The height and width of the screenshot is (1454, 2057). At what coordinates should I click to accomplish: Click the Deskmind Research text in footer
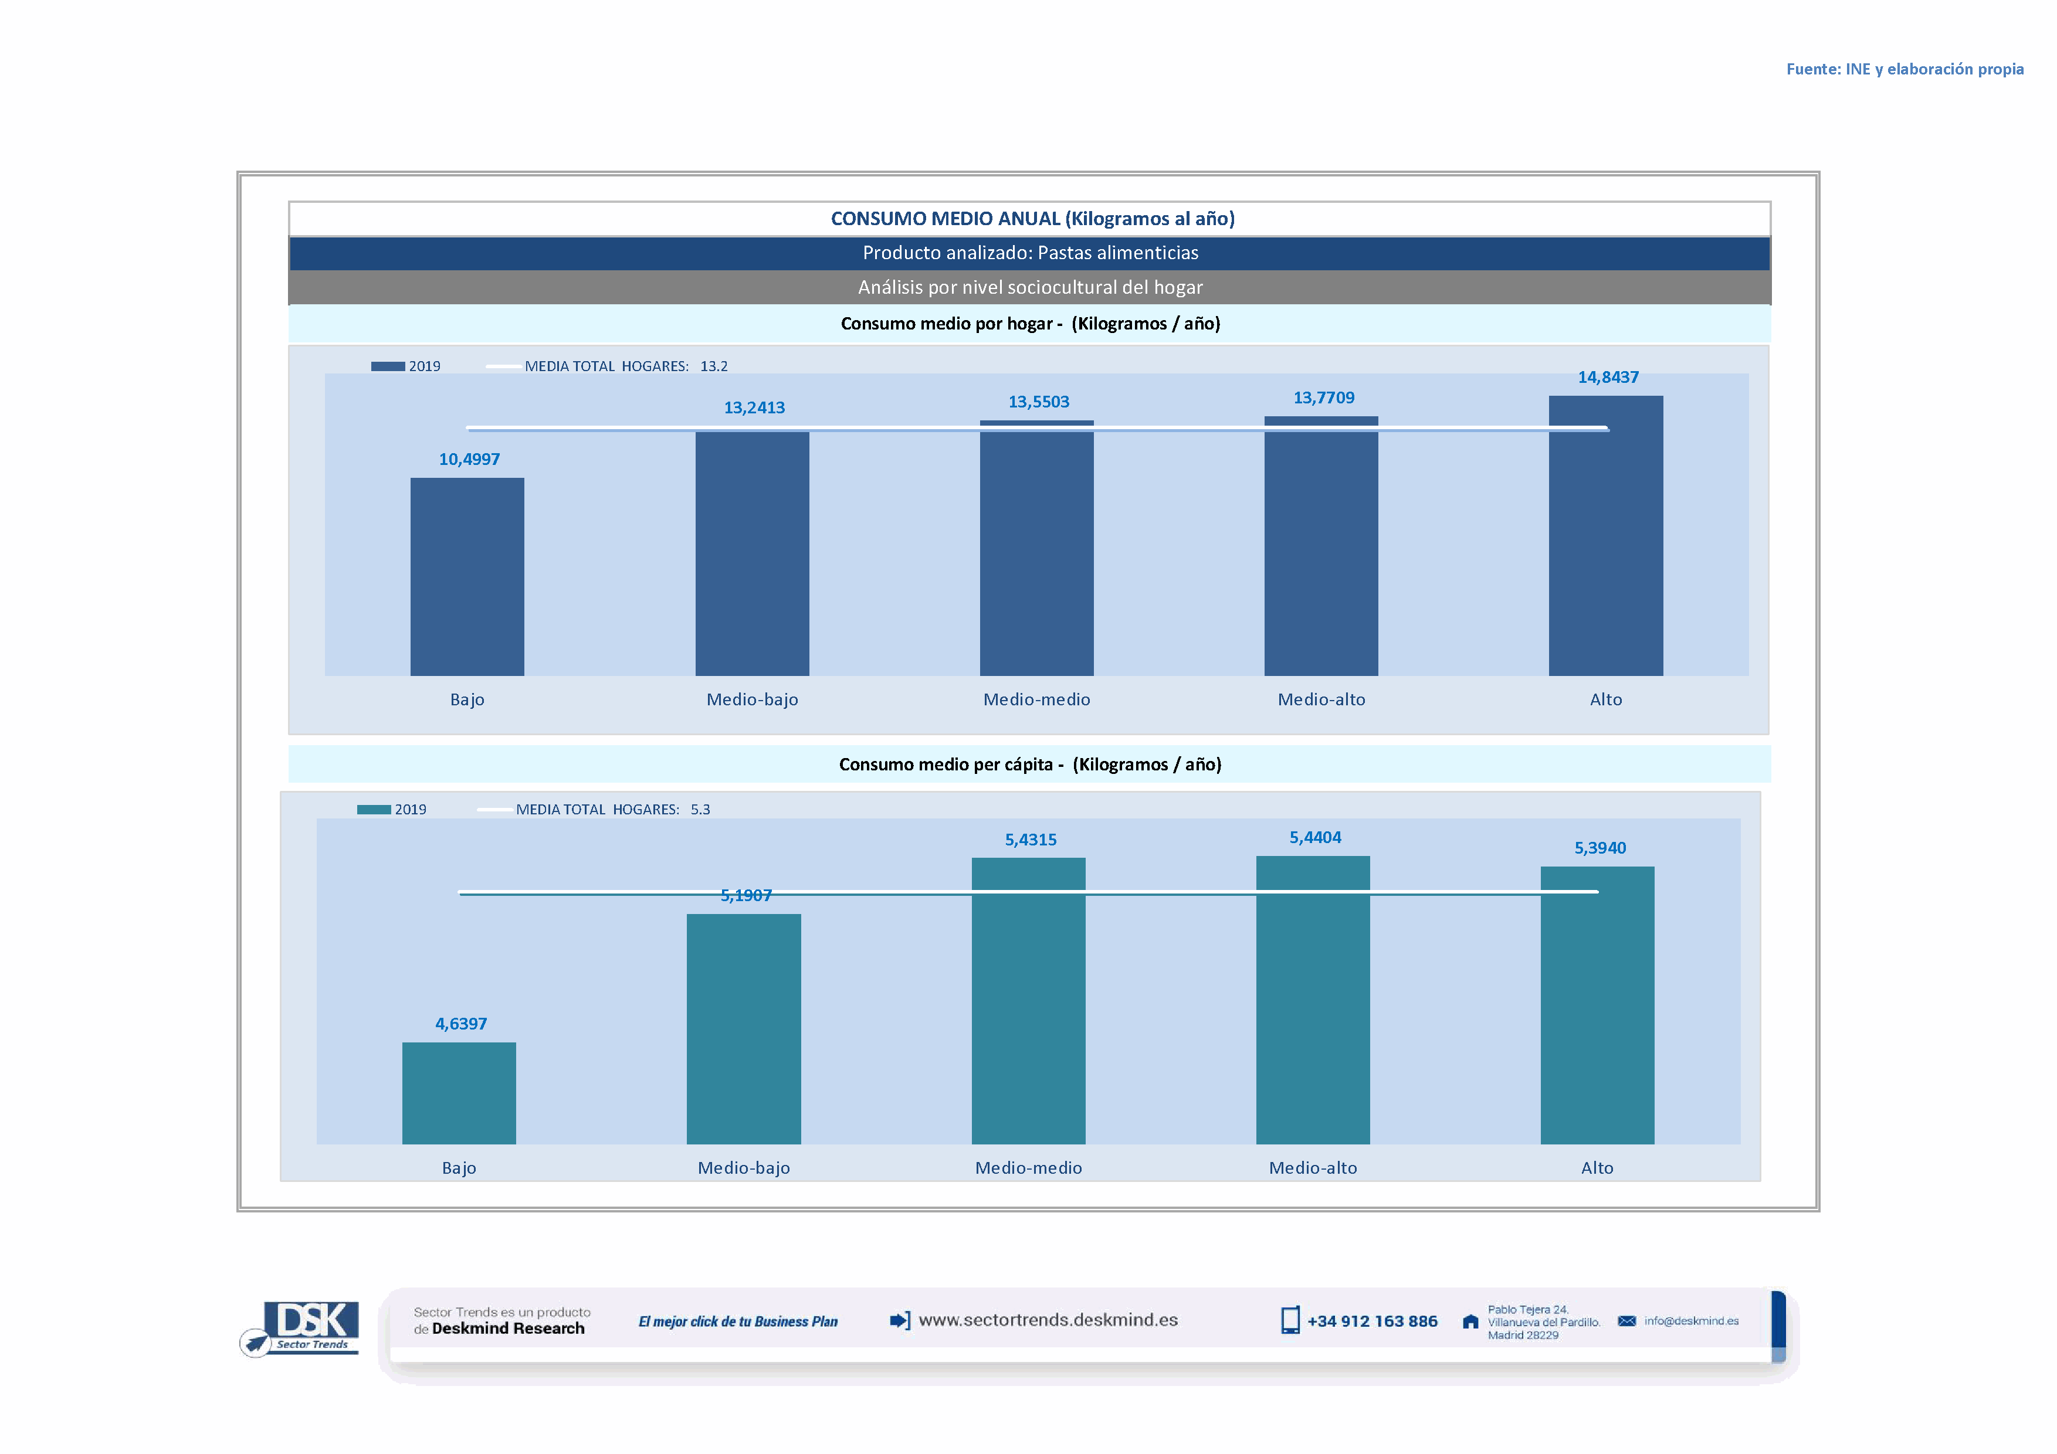click(508, 1329)
